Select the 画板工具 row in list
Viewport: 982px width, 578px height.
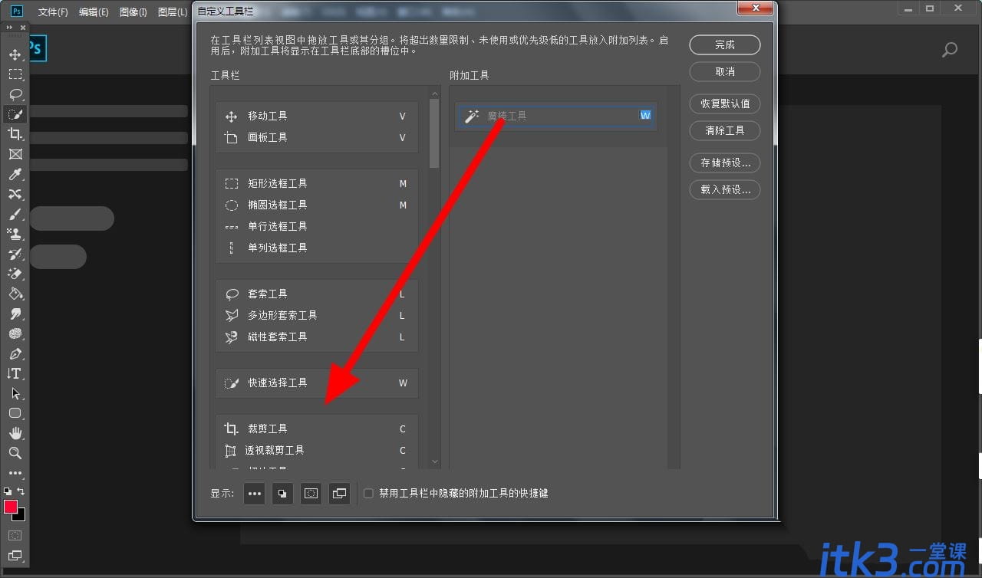317,138
